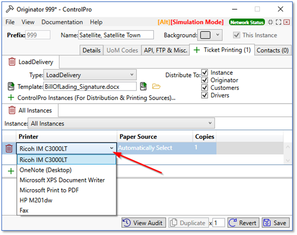Delete the Ricoh printer row with trash icon

coord(9,149)
